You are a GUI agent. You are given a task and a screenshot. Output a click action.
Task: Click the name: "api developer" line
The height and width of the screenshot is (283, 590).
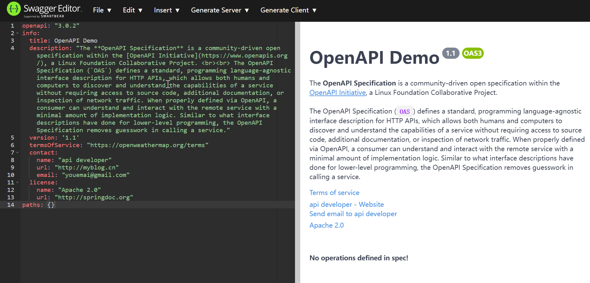(74, 160)
